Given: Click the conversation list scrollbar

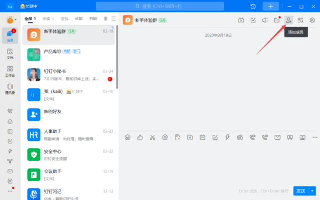Looking at the screenshot, I should (x=117, y=57).
